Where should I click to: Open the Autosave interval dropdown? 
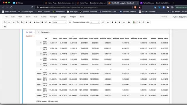(x=95, y=22)
